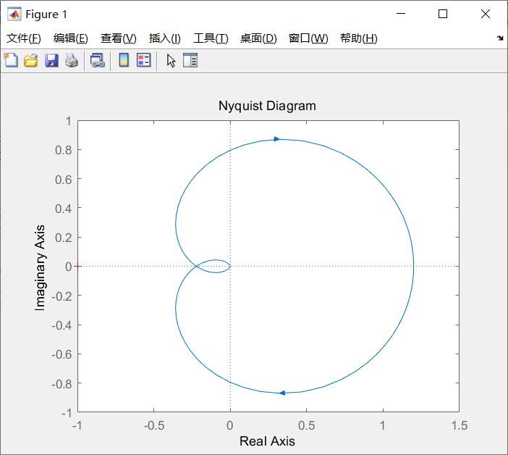Click the dock figure arrow icon
508x455 pixels.
[x=500, y=38]
